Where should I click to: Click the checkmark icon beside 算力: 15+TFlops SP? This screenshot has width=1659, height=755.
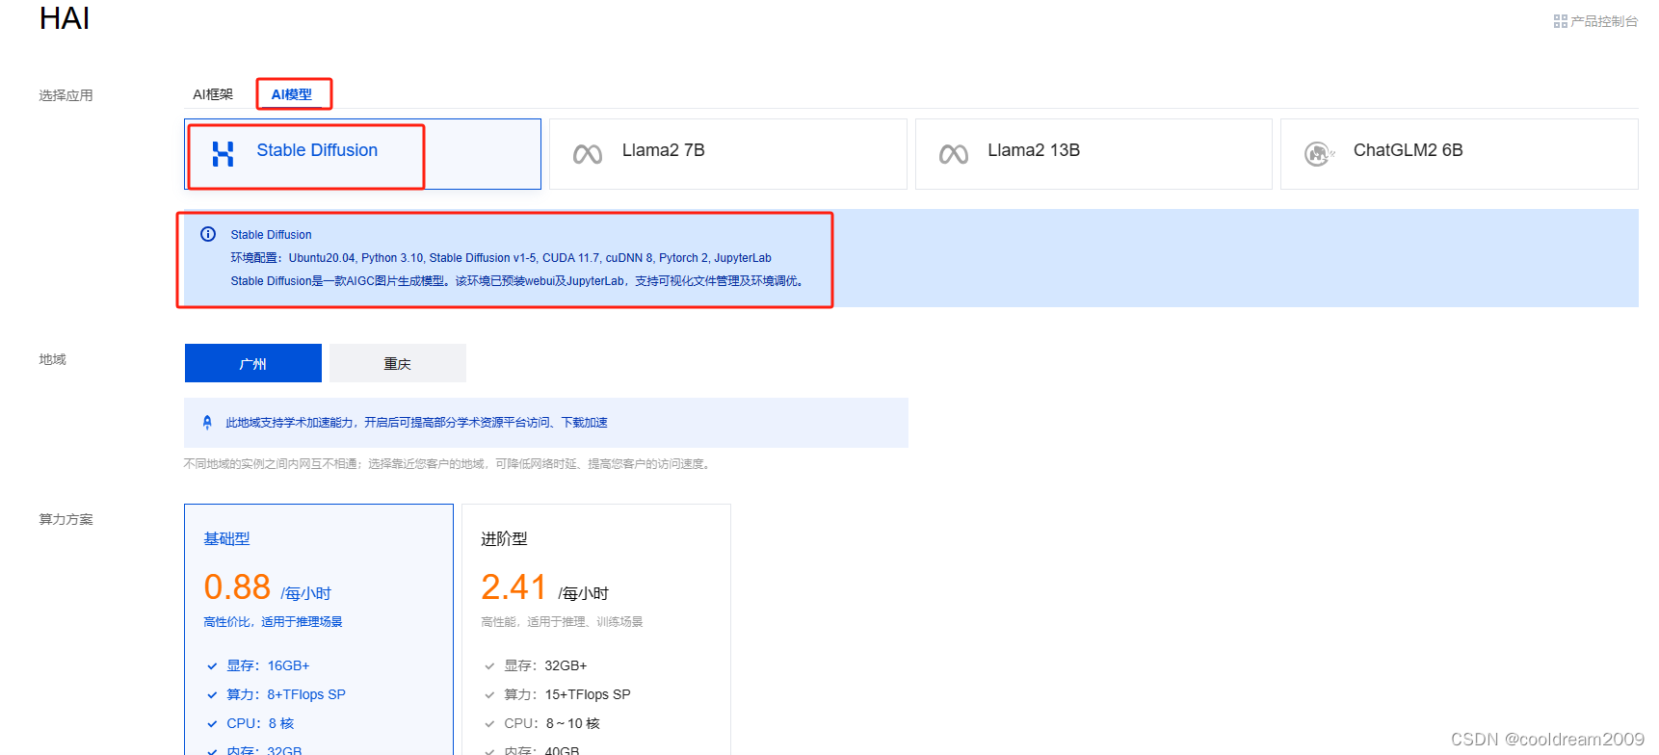pos(489,694)
